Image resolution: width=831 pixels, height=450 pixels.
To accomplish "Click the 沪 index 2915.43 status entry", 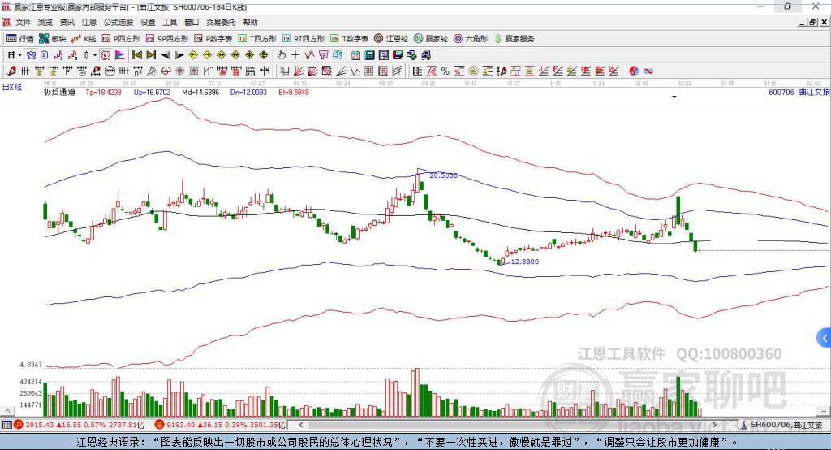I will coord(80,425).
